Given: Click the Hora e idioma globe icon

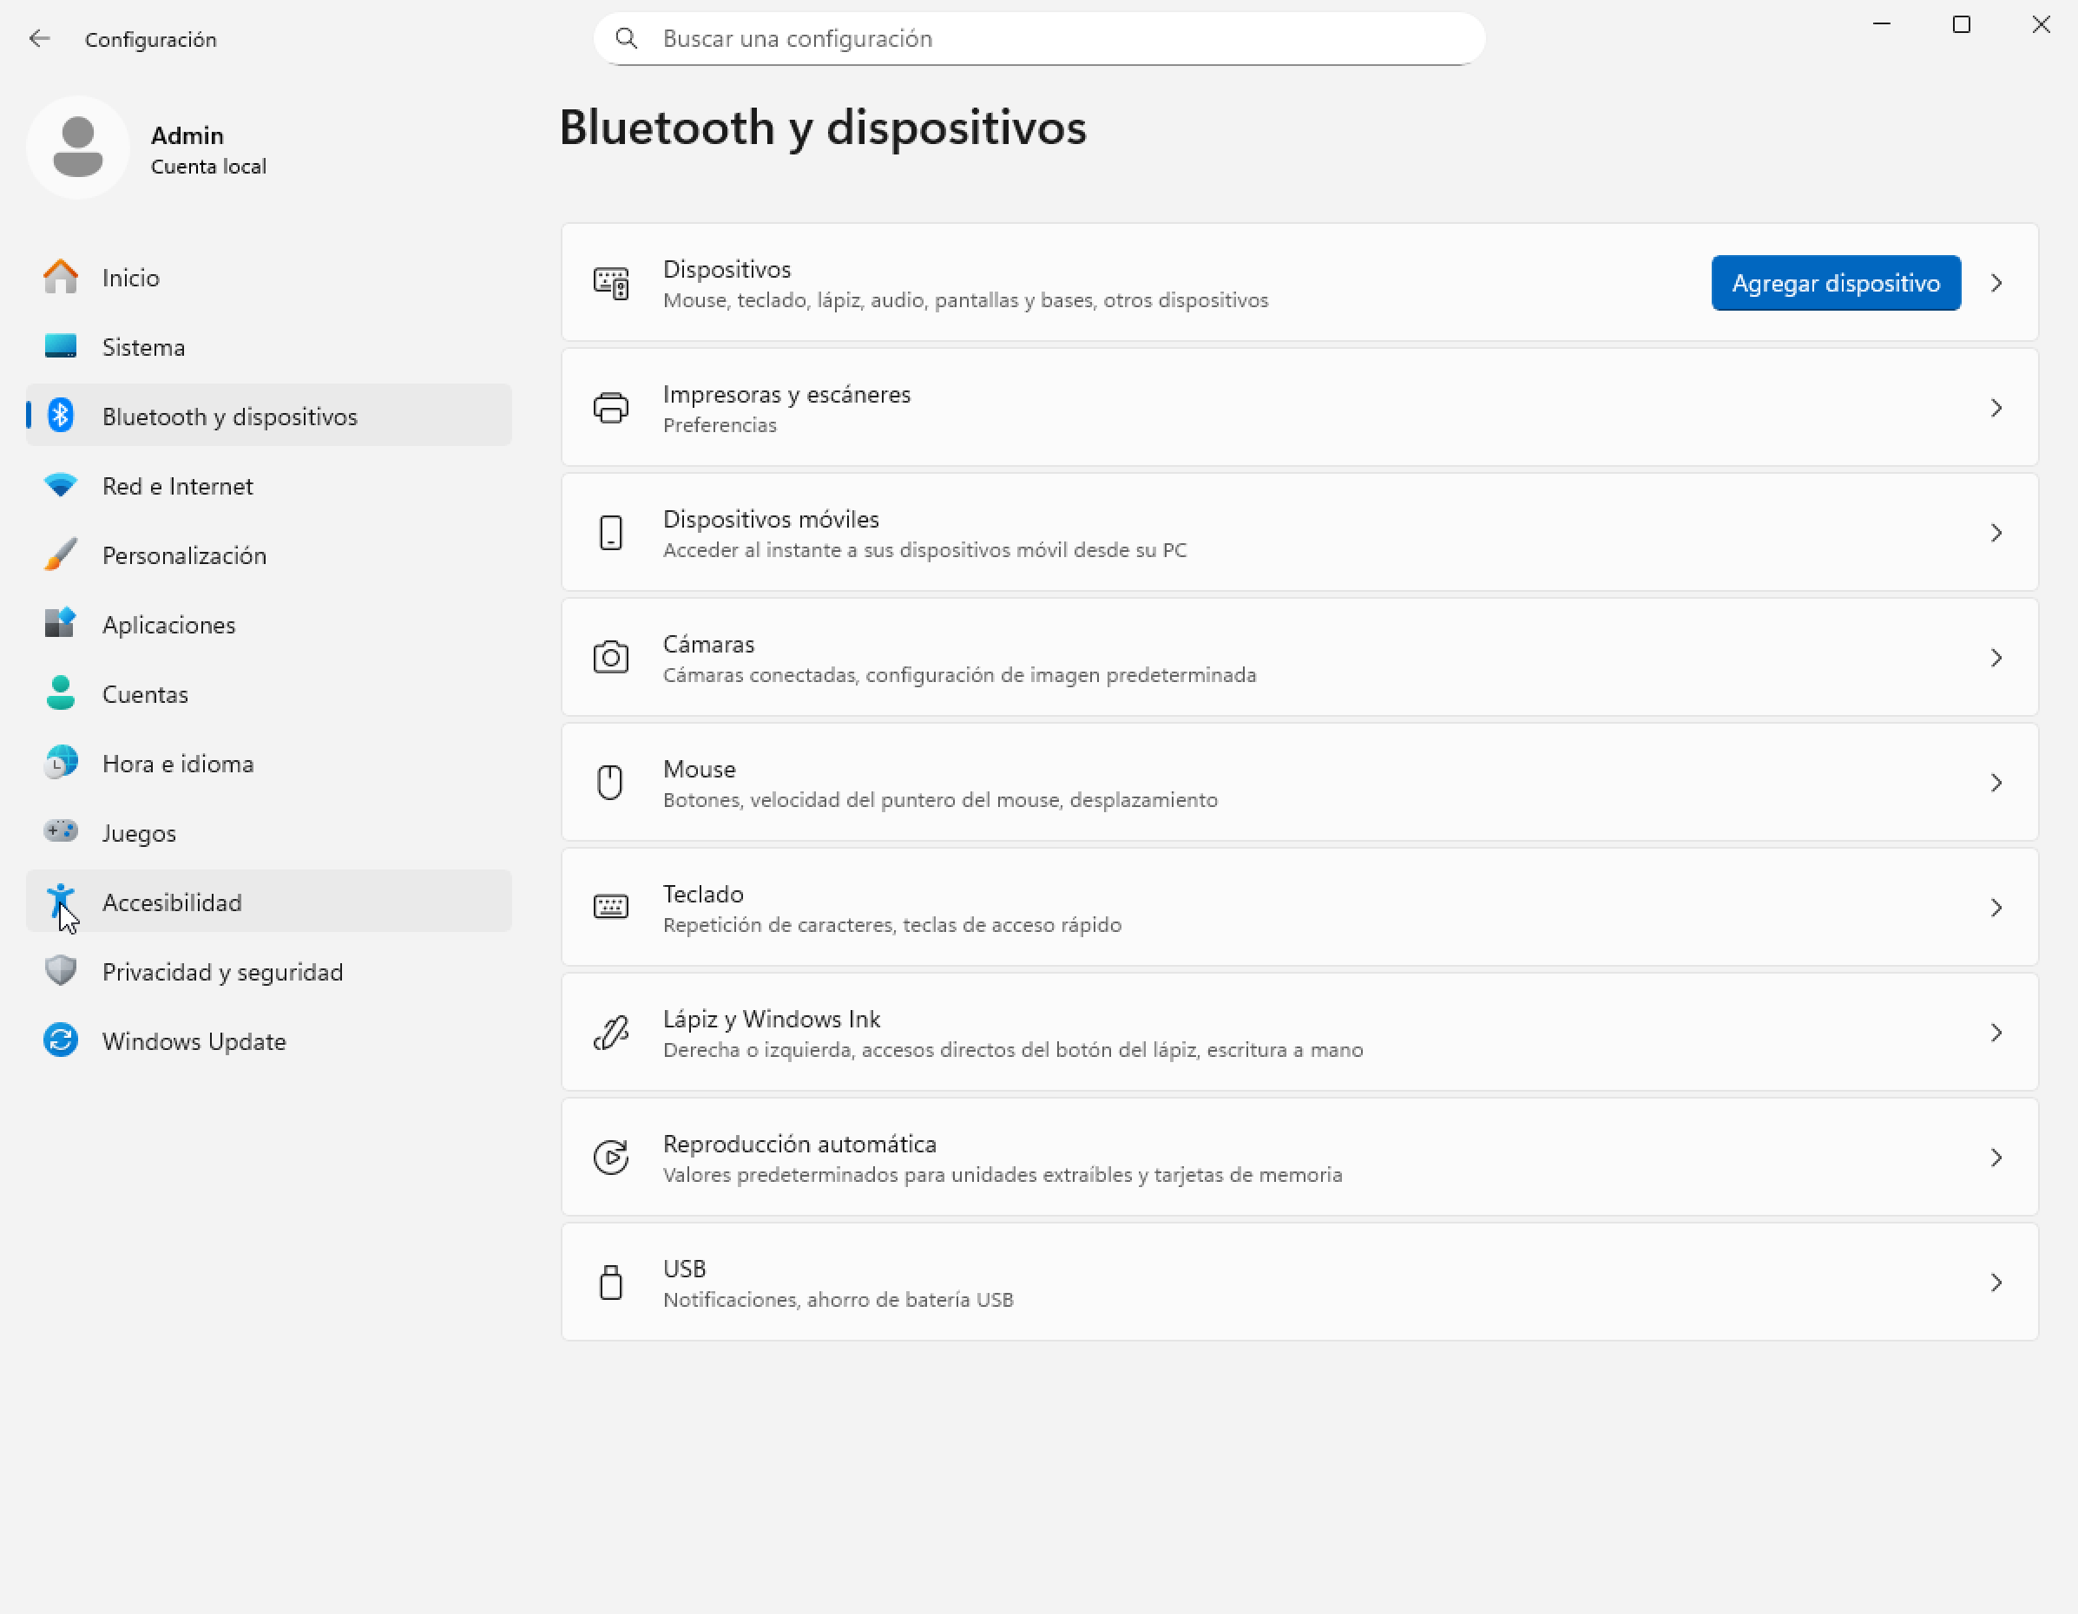Looking at the screenshot, I should point(61,763).
